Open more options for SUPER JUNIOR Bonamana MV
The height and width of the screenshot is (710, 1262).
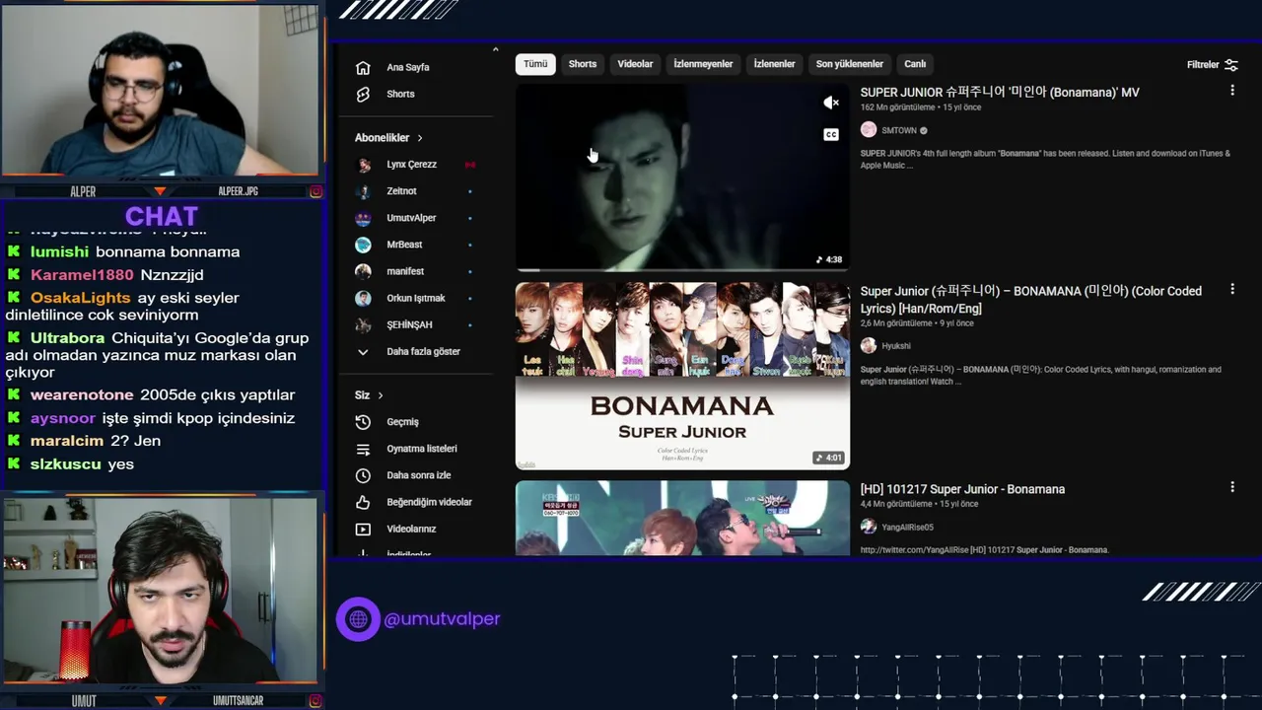[x=1231, y=91]
